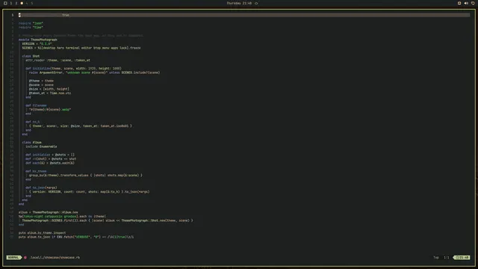Select the active workspace square indicator

(22, 3)
